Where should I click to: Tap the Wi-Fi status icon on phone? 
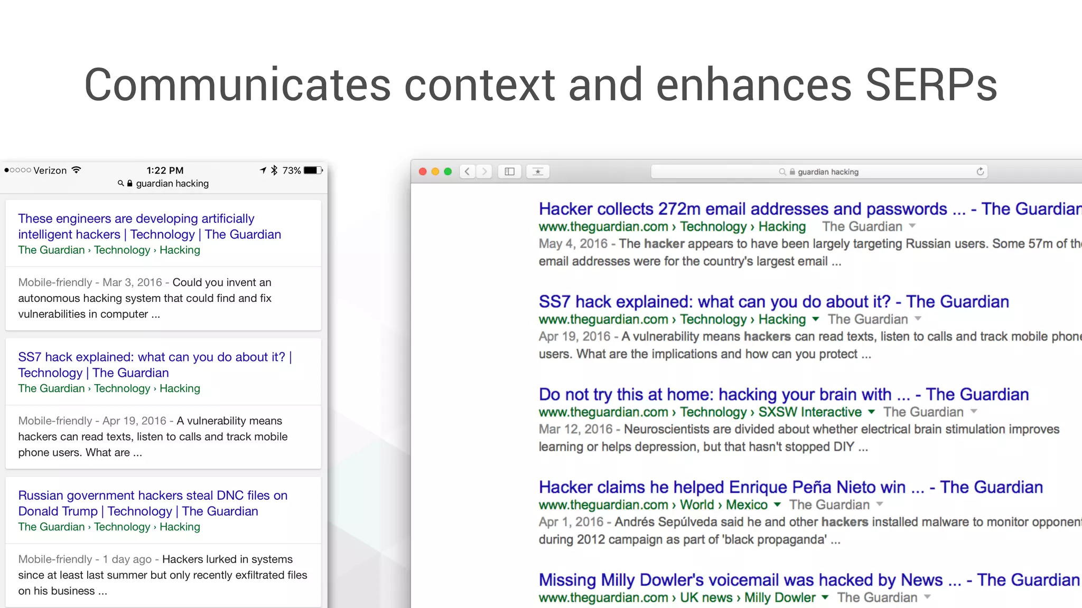click(x=77, y=170)
